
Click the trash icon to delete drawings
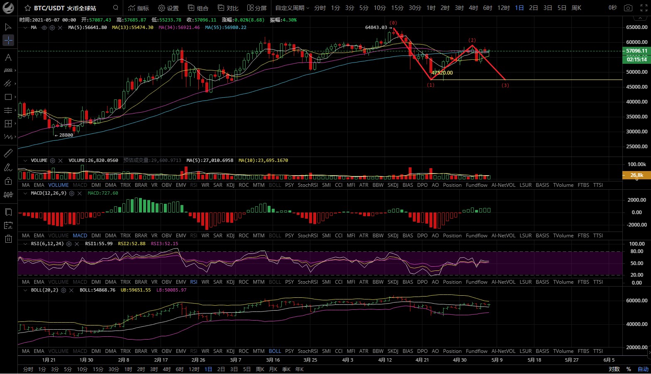point(8,239)
